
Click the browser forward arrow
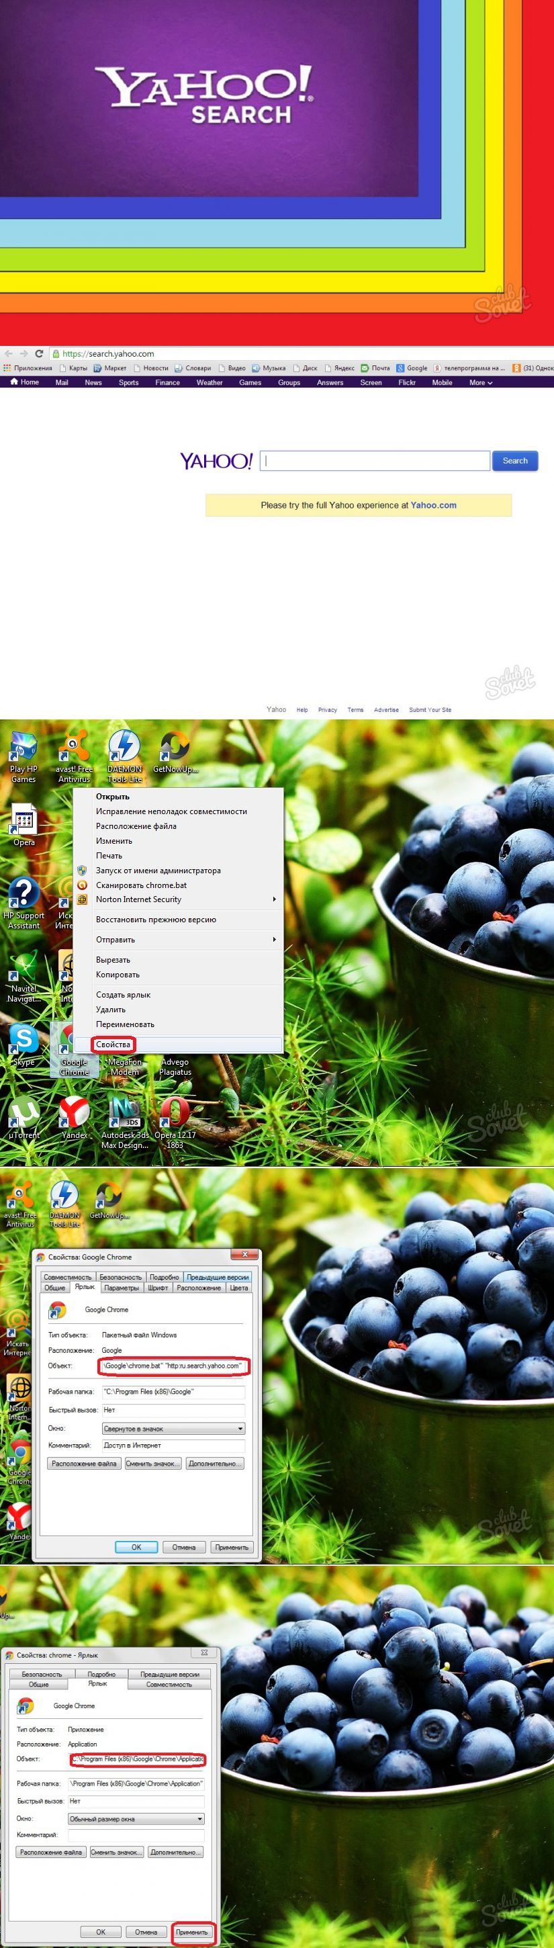24,353
